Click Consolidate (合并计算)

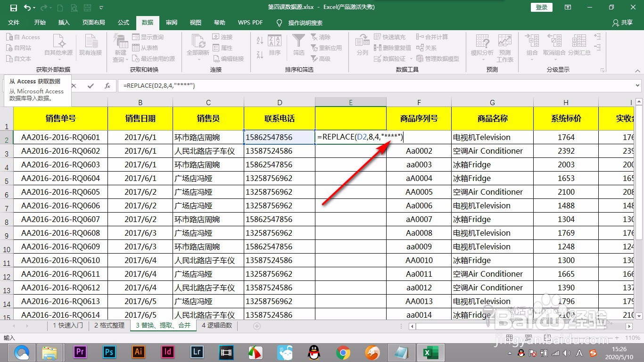click(432, 37)
